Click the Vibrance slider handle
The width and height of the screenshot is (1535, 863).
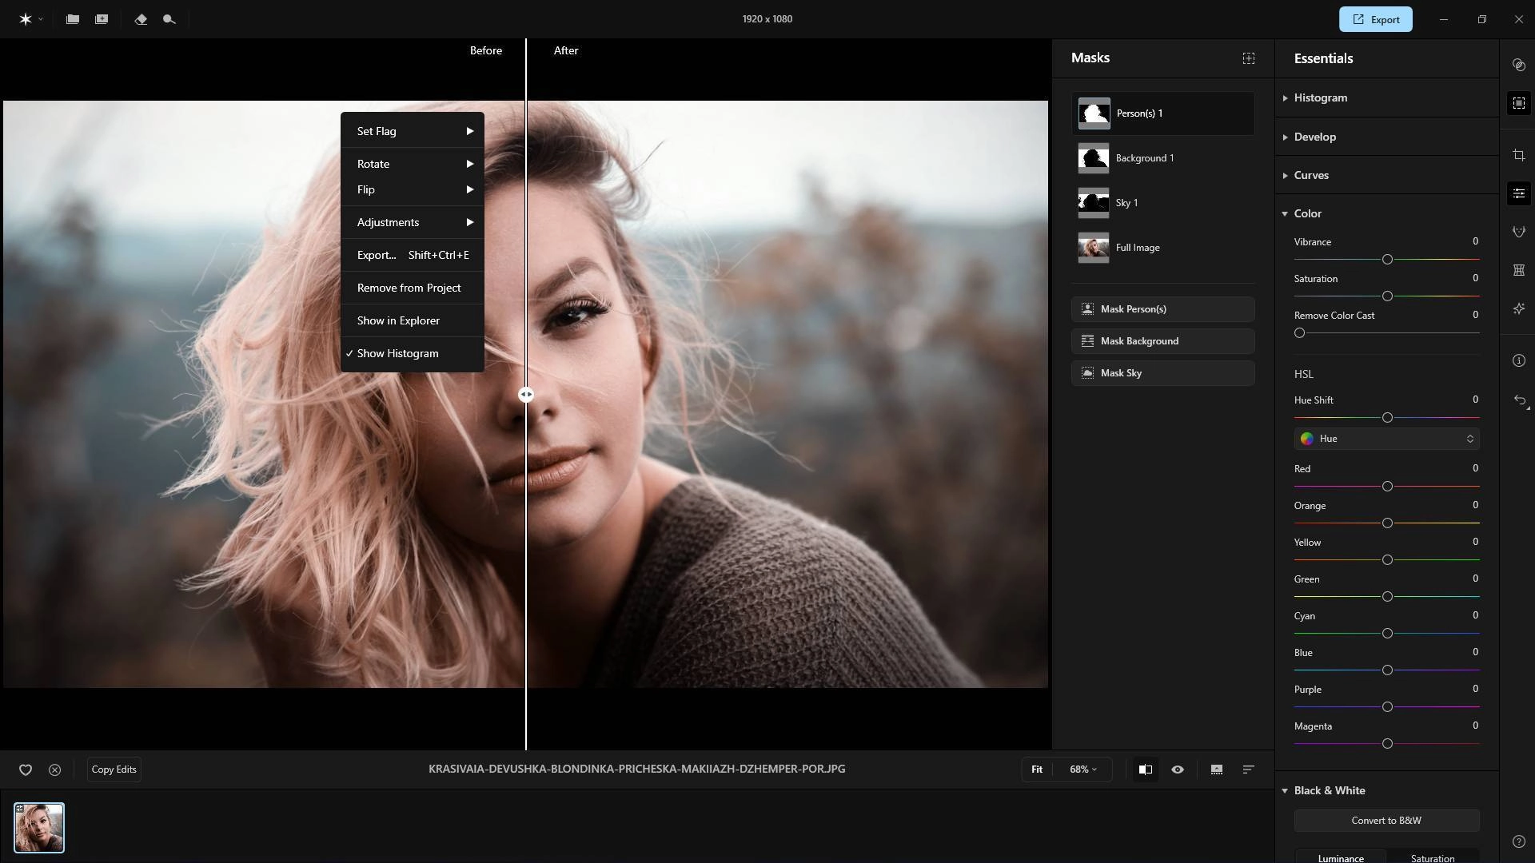point(1387,260)
